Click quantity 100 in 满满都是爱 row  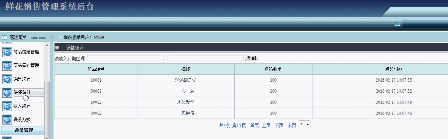273,80
